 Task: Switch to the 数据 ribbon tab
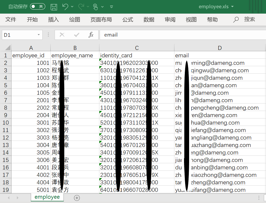click(x=149, y=19)
